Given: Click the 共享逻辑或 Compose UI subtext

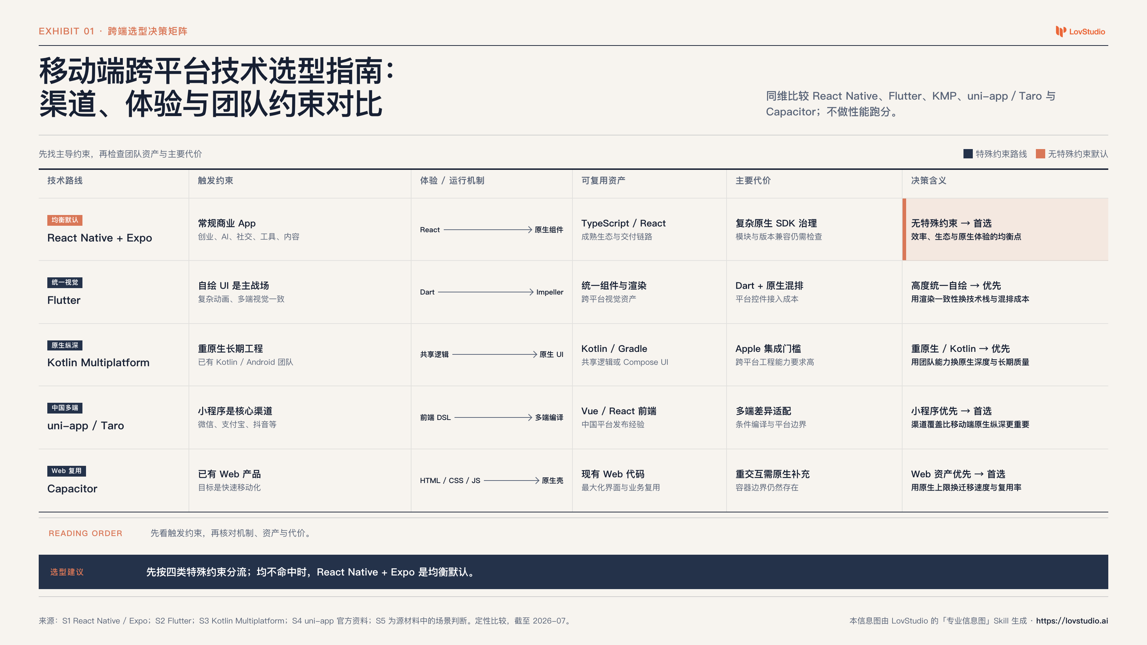Looking at the screenshot, I should coord(625,362).
